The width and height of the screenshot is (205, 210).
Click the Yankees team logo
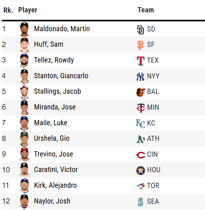(x=140, y=76)
